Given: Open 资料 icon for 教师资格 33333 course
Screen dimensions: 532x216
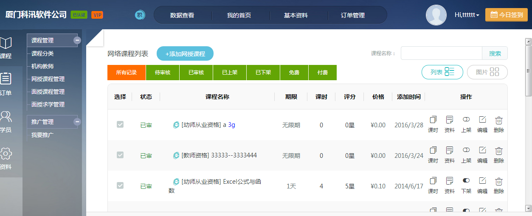Looking at the screenshot, I should (x=450, y=151).
